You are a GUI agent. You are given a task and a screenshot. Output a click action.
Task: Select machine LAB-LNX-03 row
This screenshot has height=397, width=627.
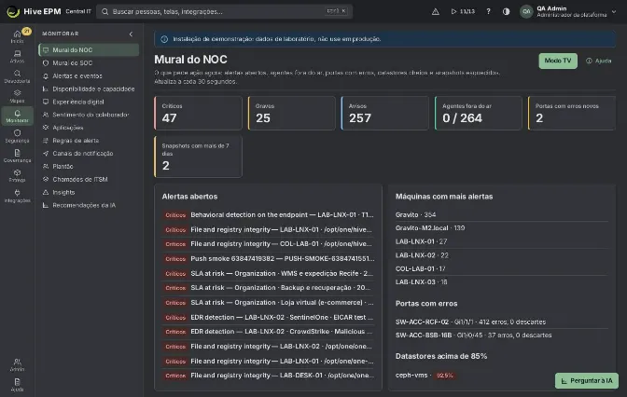501,282
